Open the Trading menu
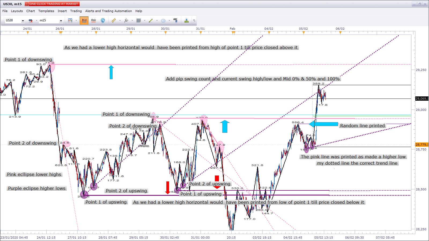This screenshot has width=429, height=241. click(x=76, y=11)
